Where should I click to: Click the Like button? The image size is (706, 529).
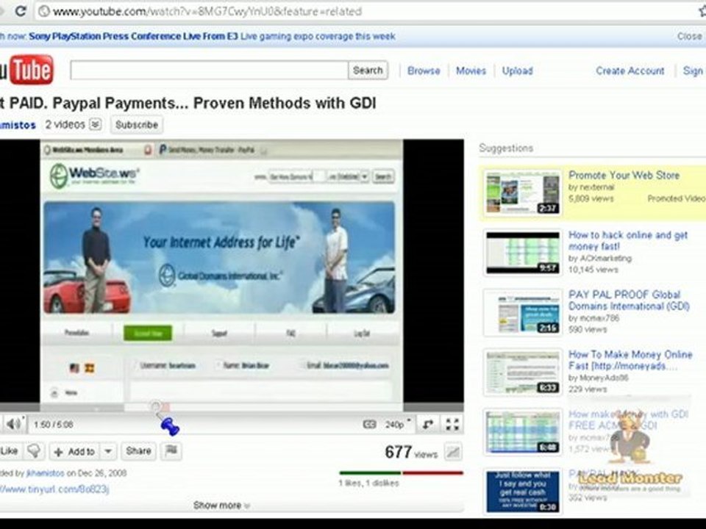9,451
